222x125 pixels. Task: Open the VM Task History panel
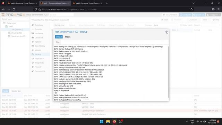coord(40,46)
